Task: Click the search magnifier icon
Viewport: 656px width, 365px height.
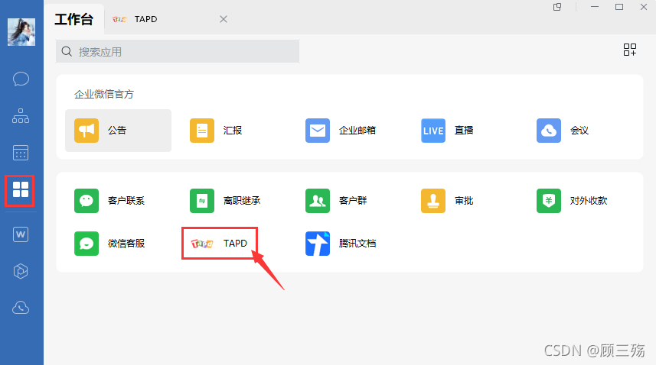Action: tap(67, 51)
